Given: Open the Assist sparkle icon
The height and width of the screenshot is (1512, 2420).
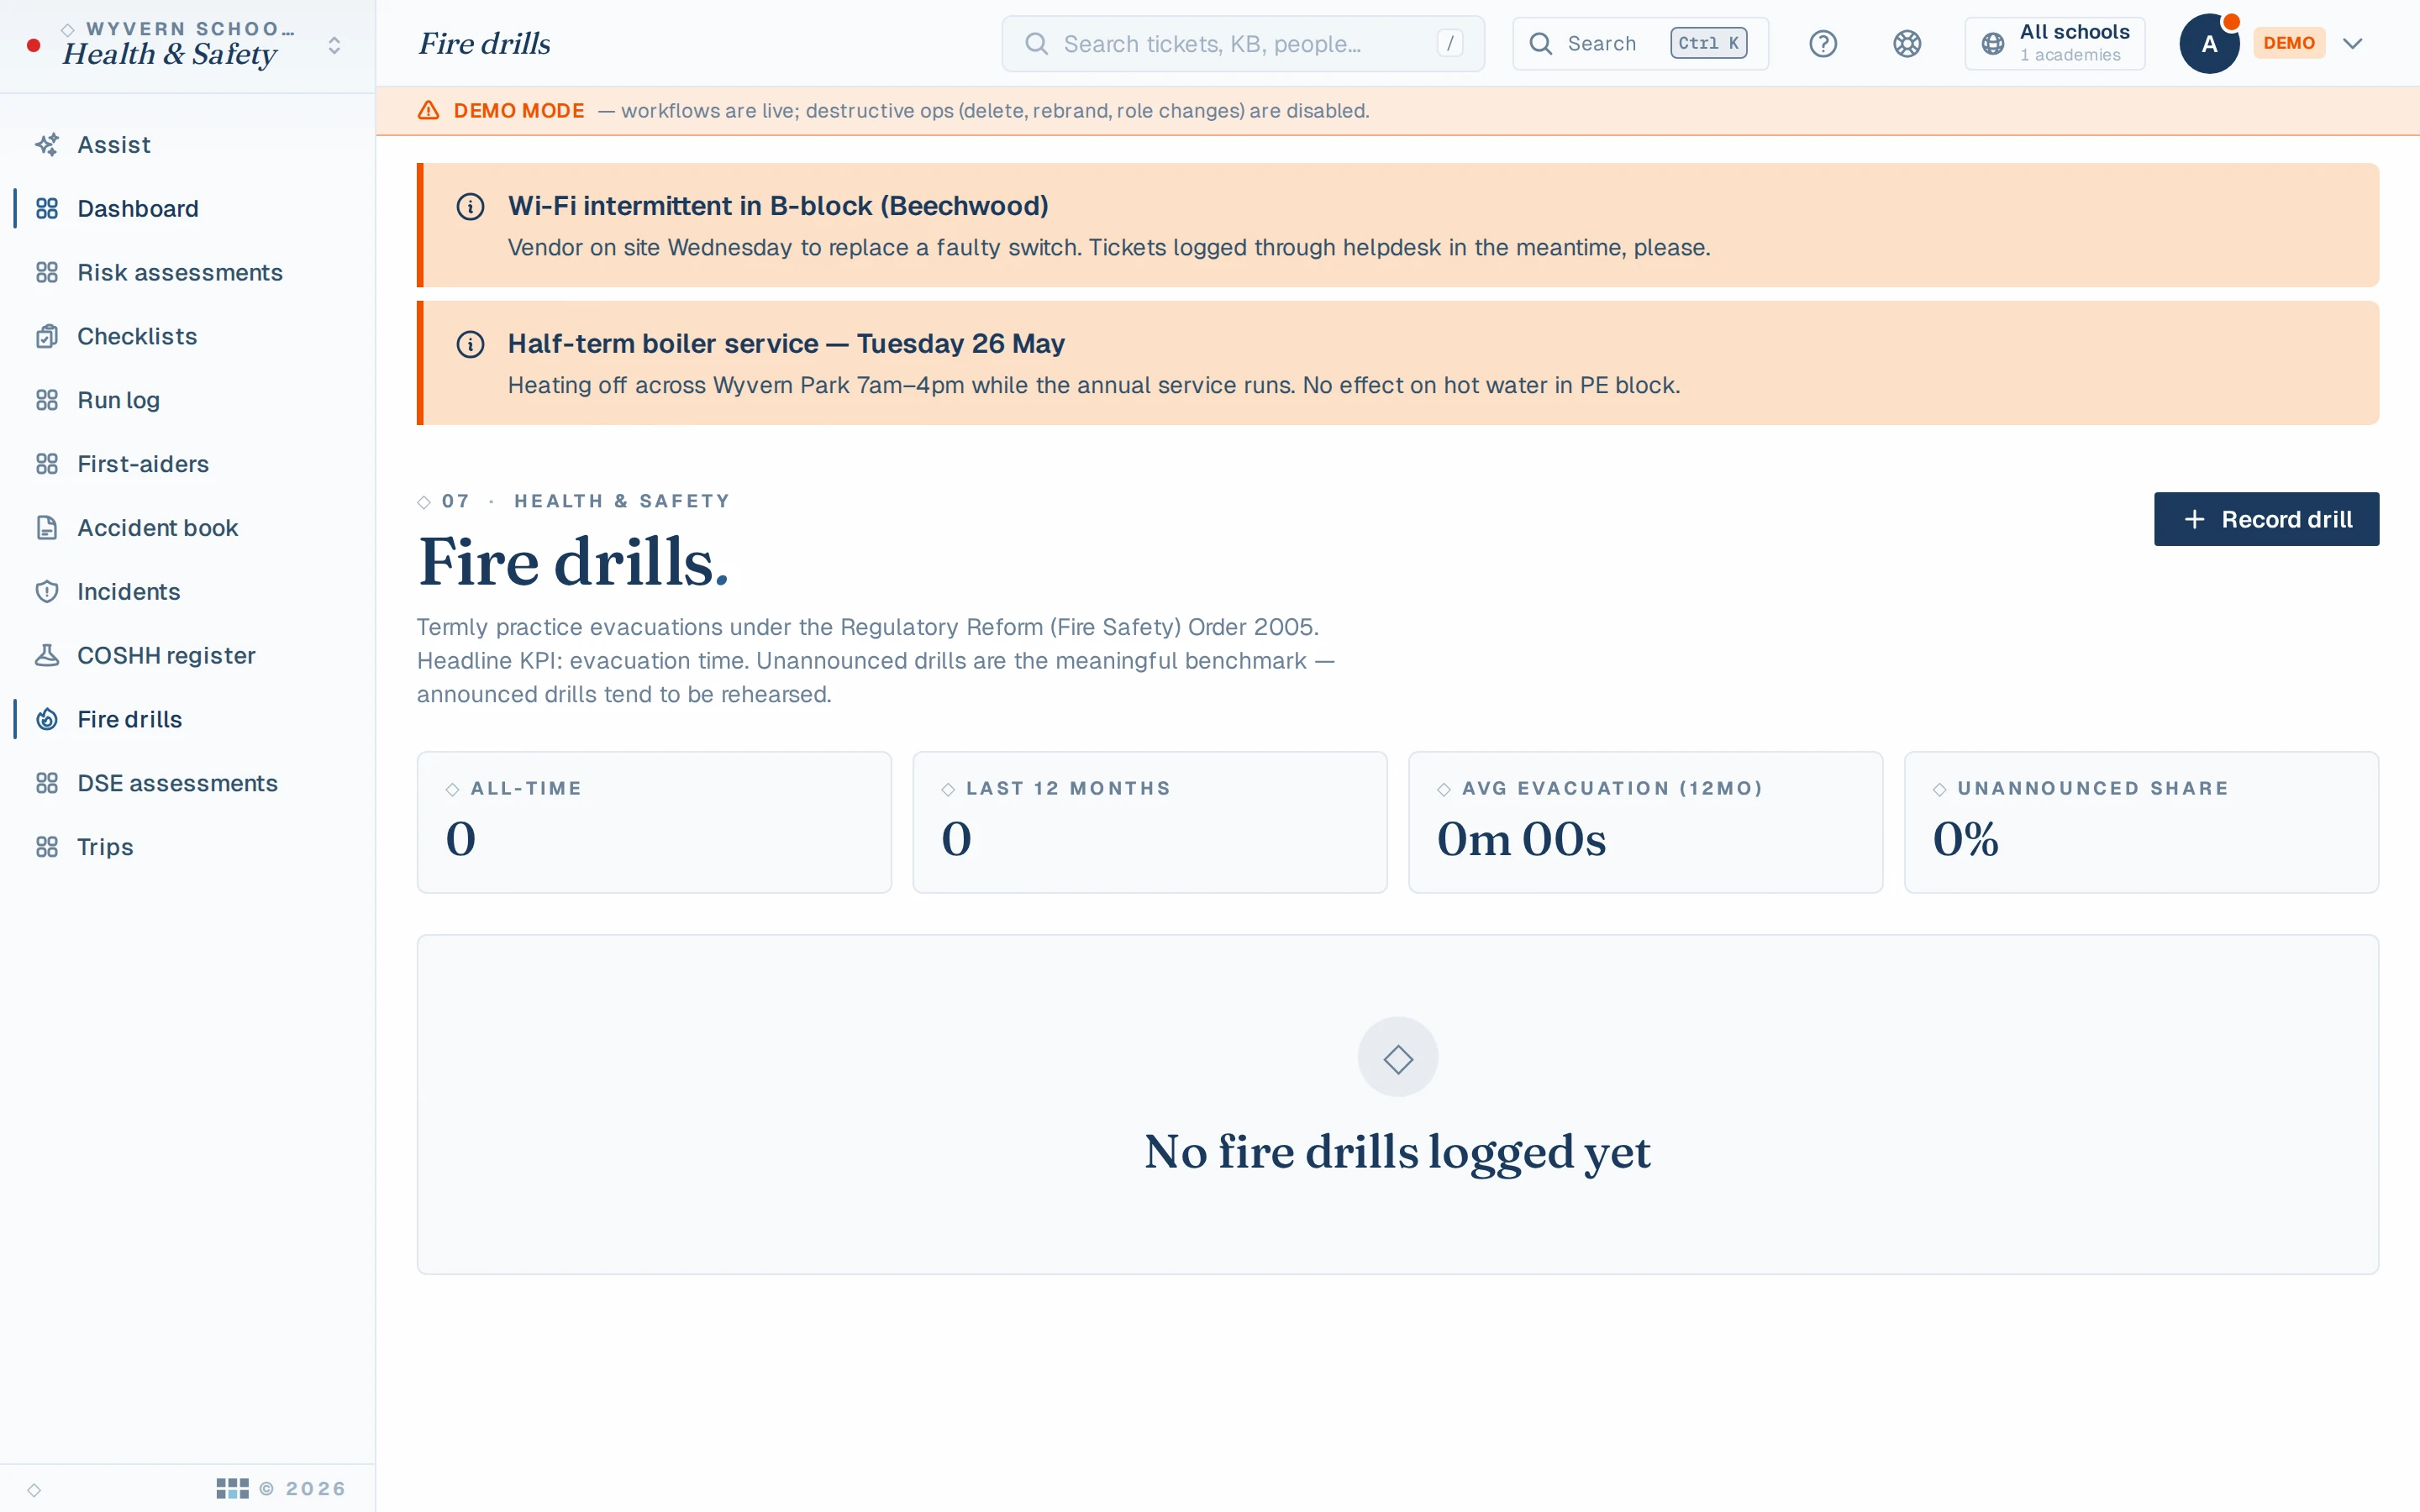Looking at the screenshot, I should 47,145.
